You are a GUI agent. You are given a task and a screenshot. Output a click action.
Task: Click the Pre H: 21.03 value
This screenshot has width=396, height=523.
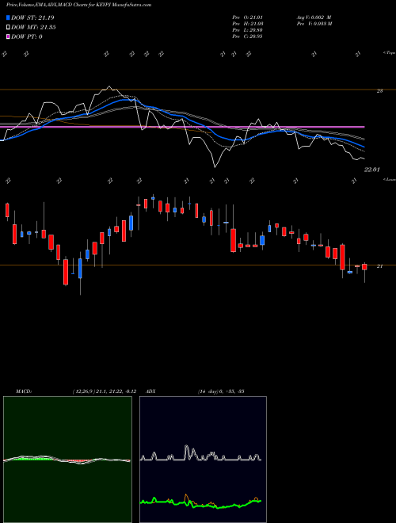coord(247,24)
